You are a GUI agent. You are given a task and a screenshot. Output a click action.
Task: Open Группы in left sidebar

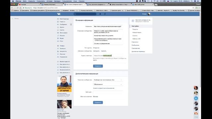62,30
